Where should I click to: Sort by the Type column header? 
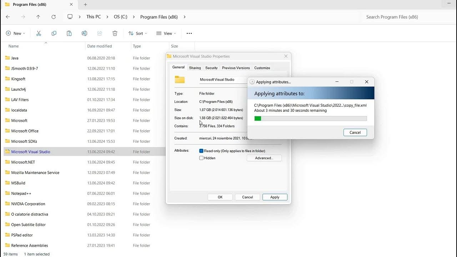(150, 46)
